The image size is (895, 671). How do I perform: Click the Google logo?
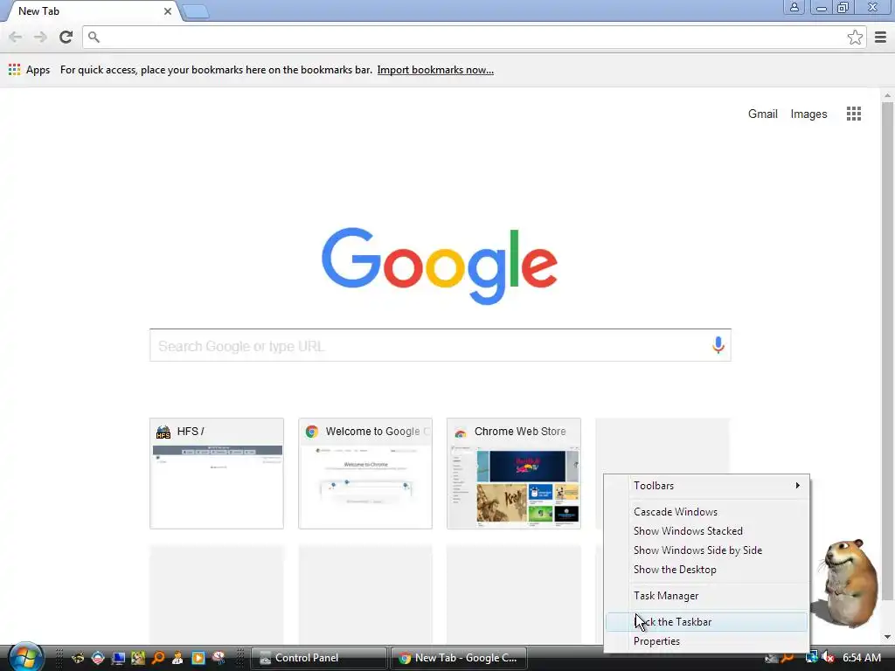440,266
